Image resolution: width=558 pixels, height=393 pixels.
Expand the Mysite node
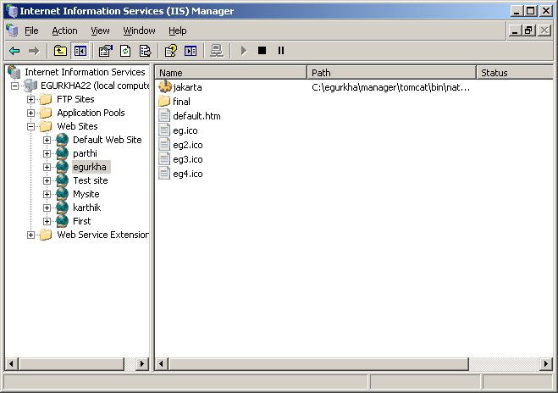47,194
